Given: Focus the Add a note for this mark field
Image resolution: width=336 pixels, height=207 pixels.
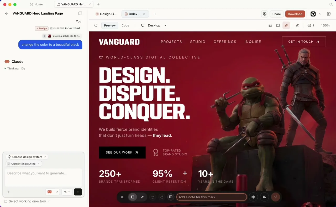Looking at the screenshot, I should click(x=211, y=197).
